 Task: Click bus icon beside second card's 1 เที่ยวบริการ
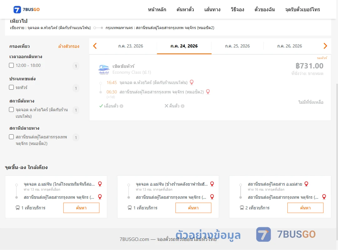click(x=130, y=208)
